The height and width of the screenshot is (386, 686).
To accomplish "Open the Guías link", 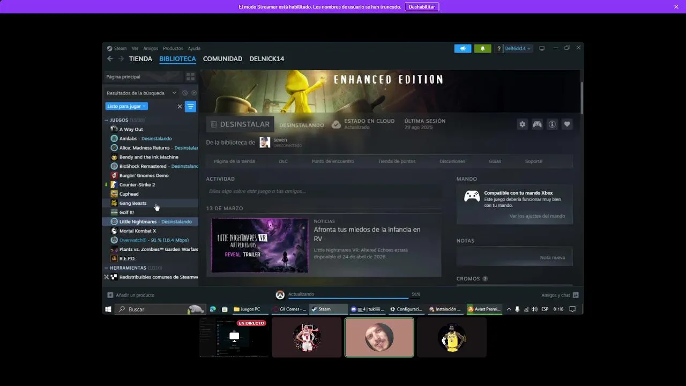I will tap(495, 161).
